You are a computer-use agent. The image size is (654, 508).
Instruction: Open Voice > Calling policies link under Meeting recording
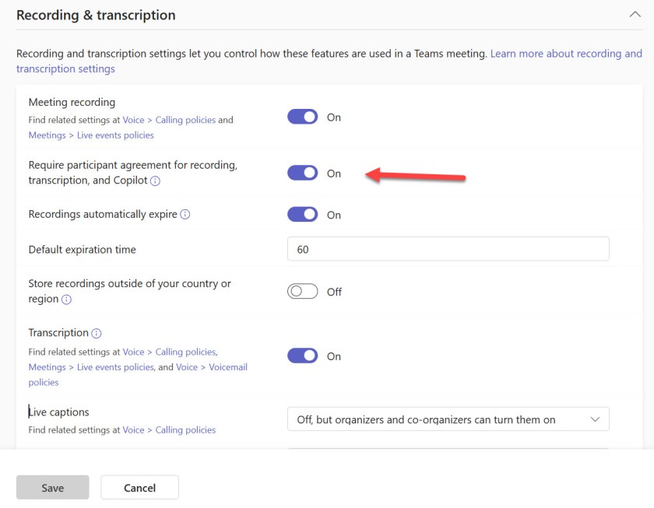point(169,120)
